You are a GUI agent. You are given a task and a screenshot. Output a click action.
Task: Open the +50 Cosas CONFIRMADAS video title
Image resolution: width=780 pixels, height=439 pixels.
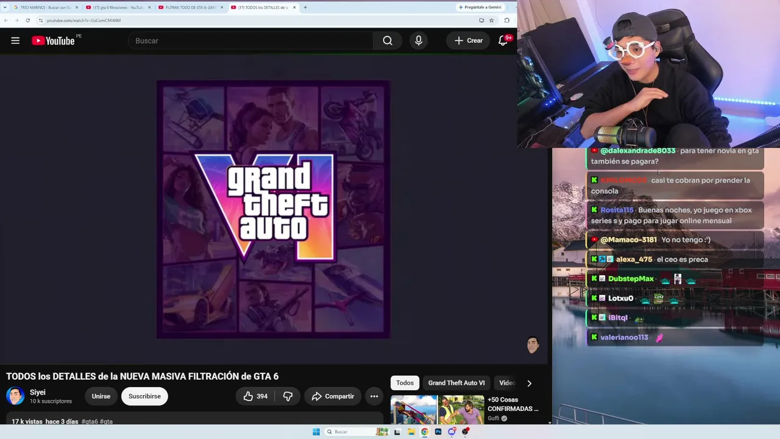(x=513, y=404)
